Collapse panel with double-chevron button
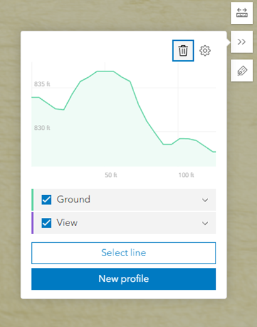Viewport: 257px width, 327px height. tap(242, 41)
